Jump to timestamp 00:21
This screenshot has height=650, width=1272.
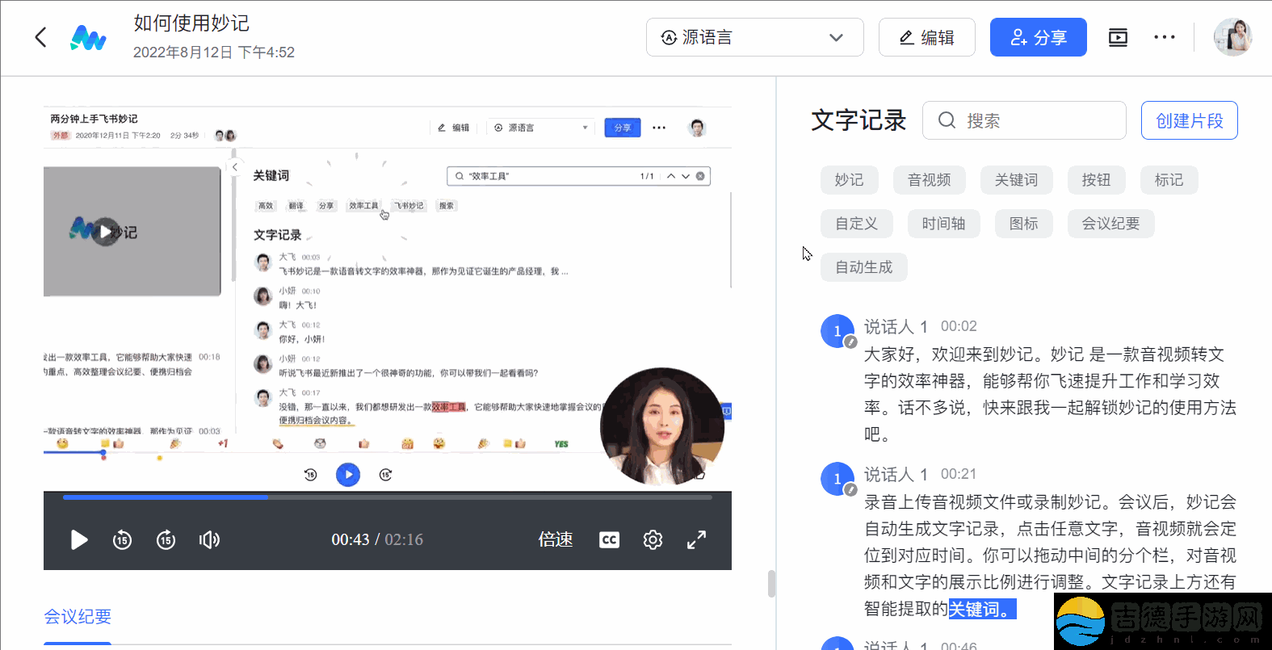[959, 474]
